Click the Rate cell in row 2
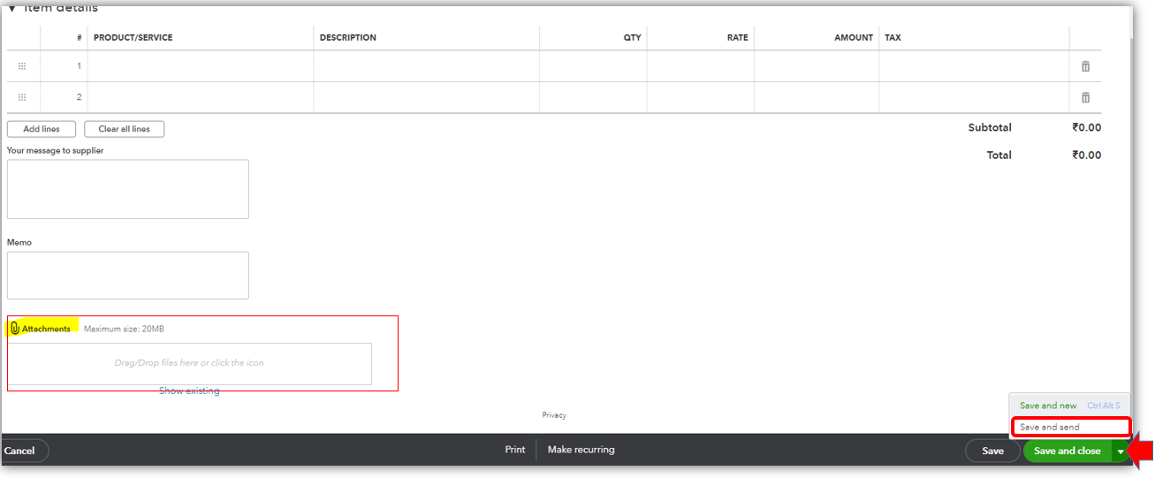1155x478 pixels. (701, 97)
